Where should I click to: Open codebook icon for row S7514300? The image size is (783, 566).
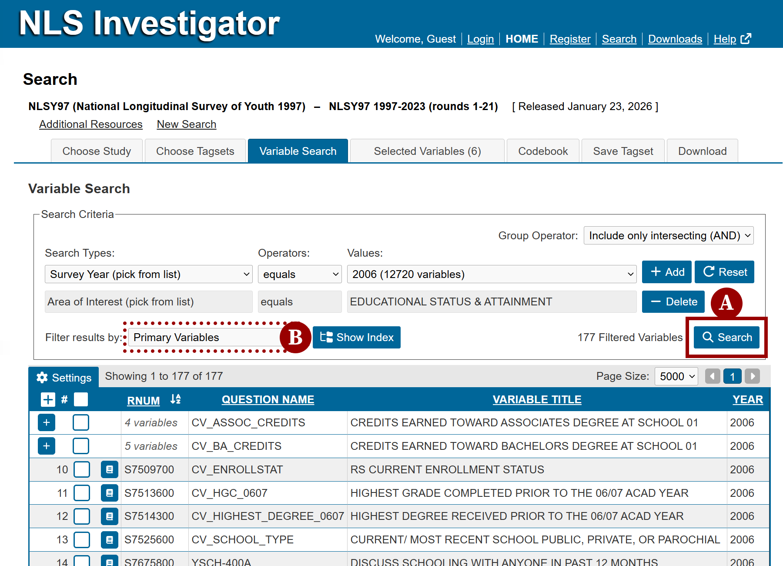110,516
